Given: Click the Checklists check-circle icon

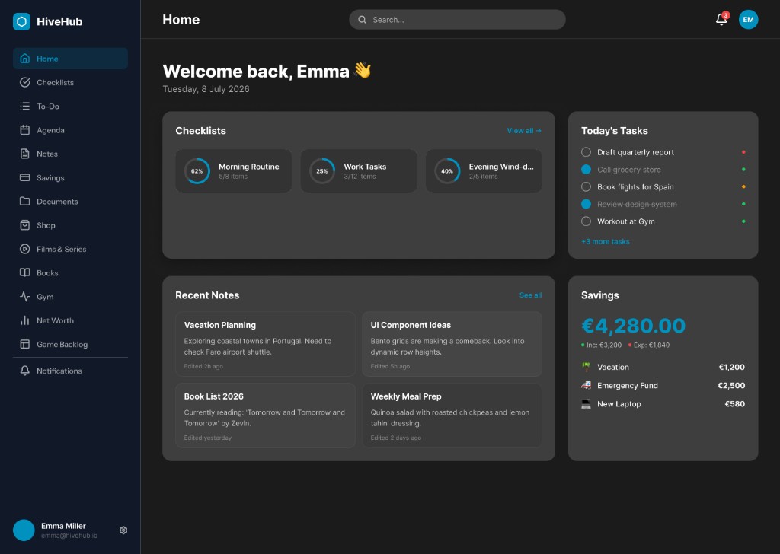Looking at the screenshot, I should click(x=25, y=82).
